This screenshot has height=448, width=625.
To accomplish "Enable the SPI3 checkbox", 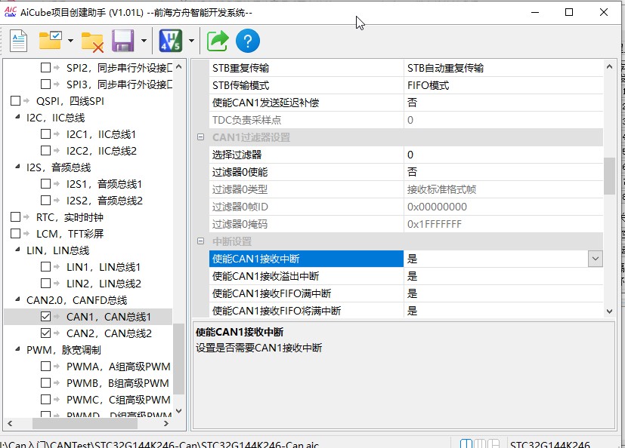I will tap(45, 84).
